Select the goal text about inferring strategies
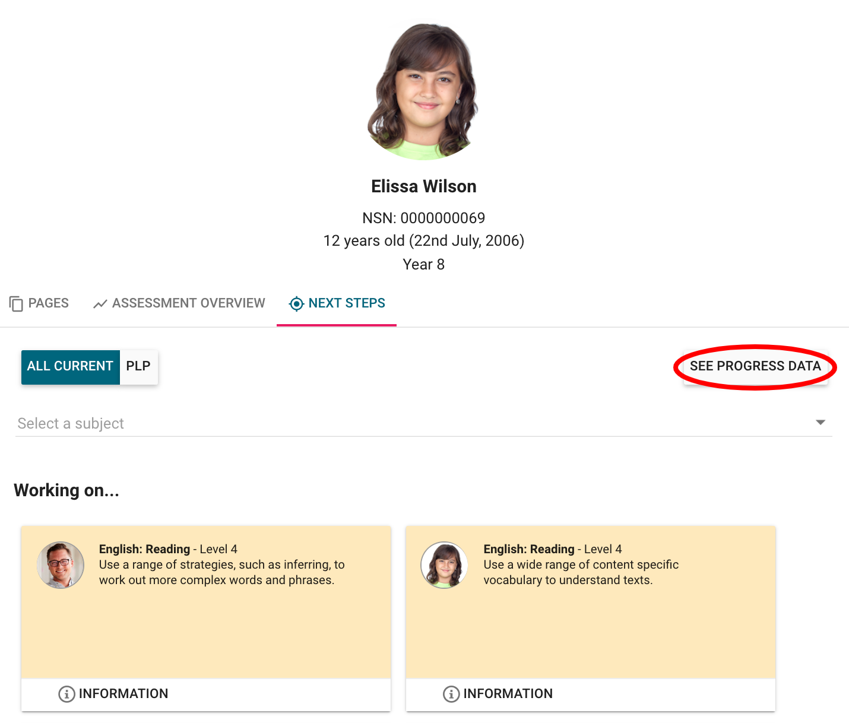849x723 pixels. point(221,572)
